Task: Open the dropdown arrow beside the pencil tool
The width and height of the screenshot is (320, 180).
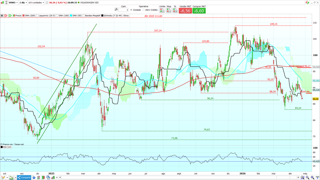Action: coord(7,177)
